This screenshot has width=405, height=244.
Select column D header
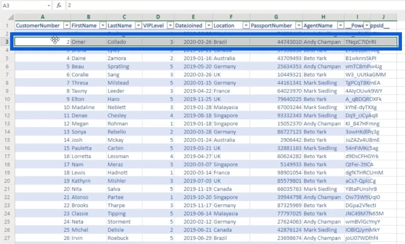pos(158,17)
